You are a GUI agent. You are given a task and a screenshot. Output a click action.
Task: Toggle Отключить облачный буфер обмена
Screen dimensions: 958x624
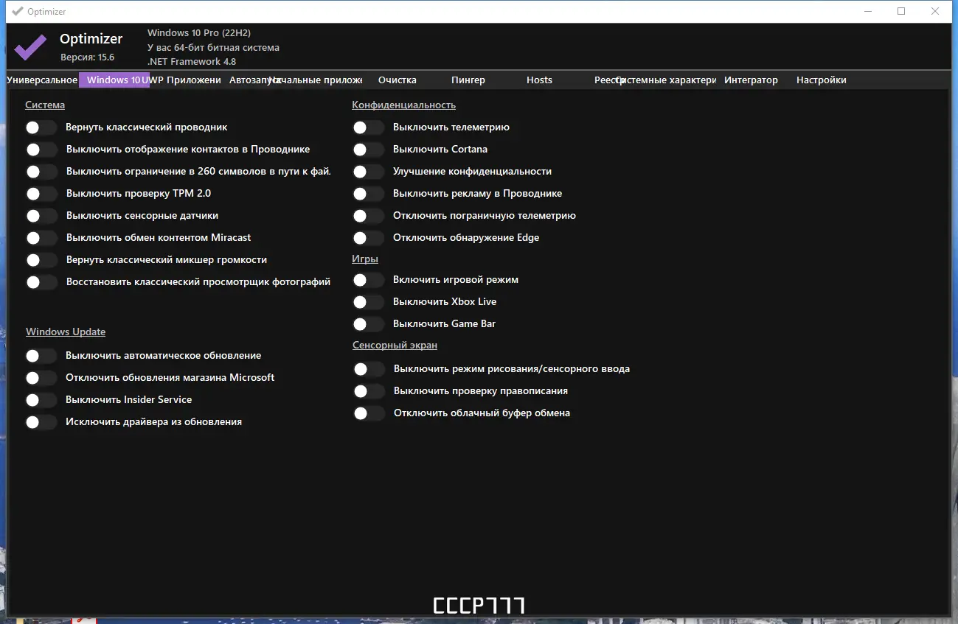(x=369, y=413)
